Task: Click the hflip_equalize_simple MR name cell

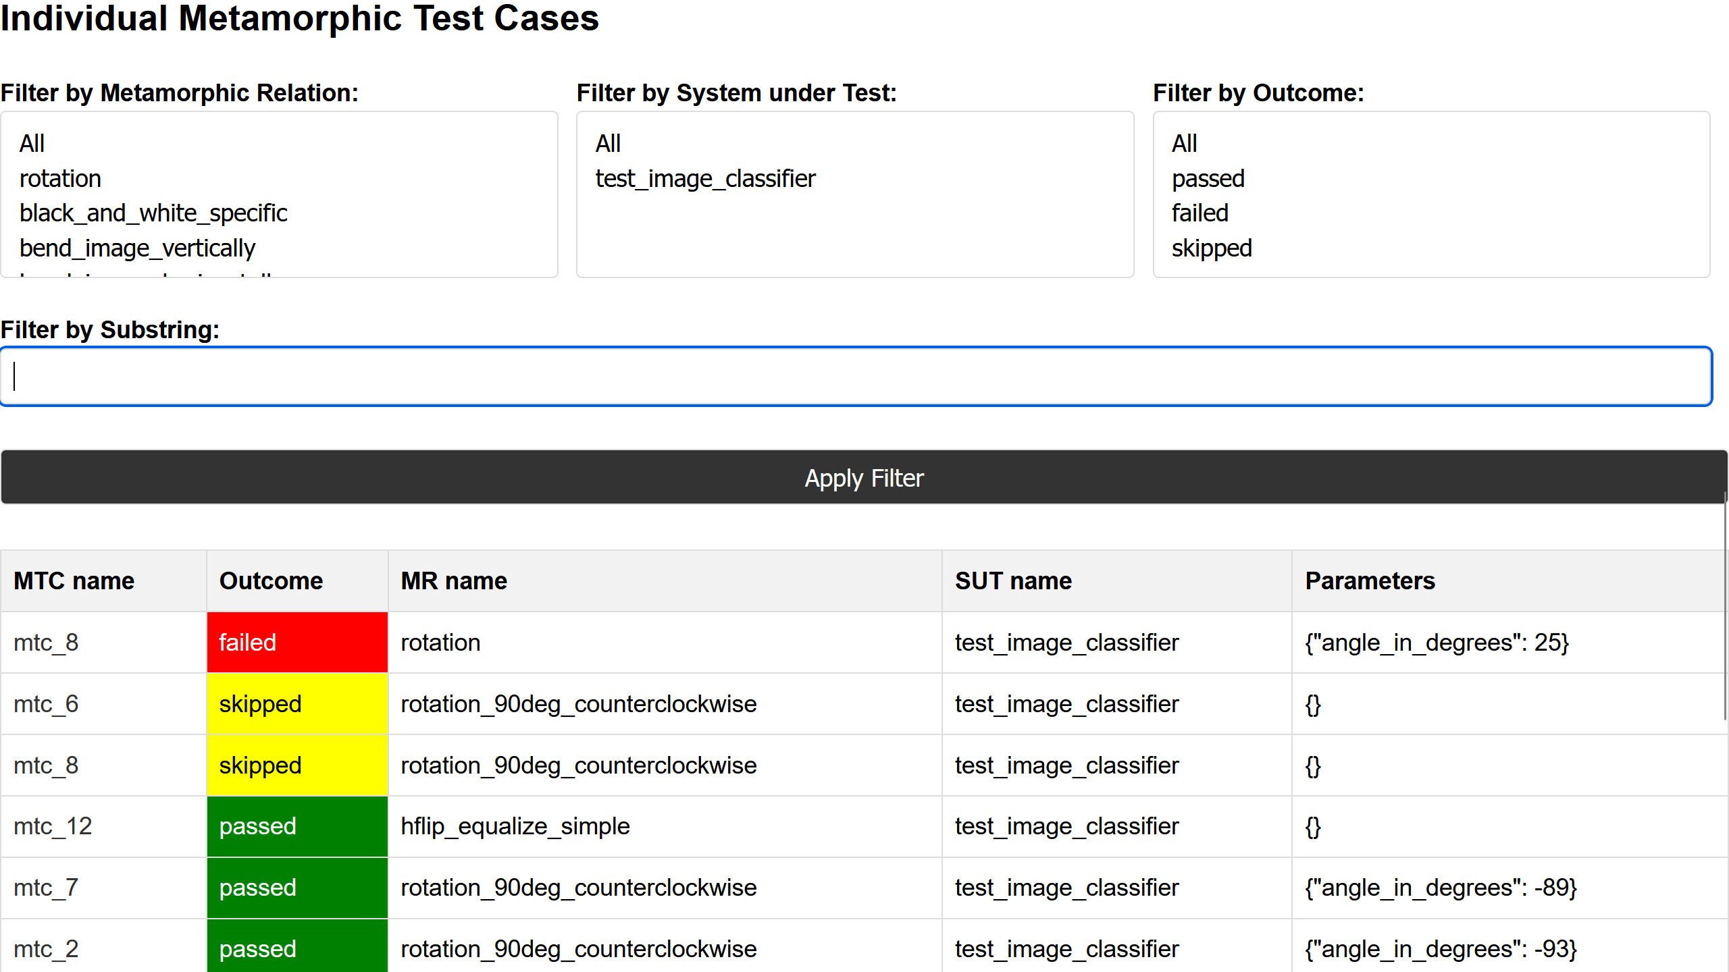Action: pos(515,826)
